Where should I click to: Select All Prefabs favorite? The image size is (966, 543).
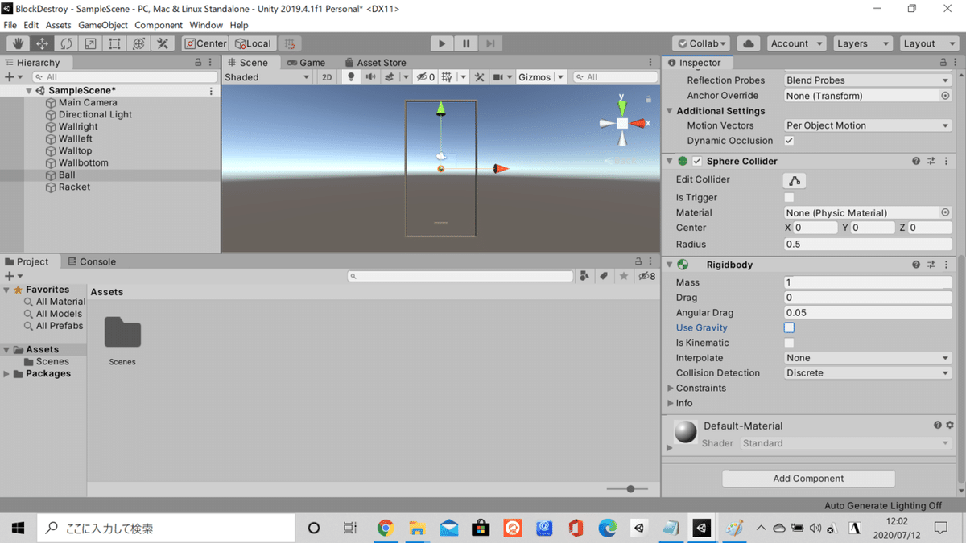60,326
